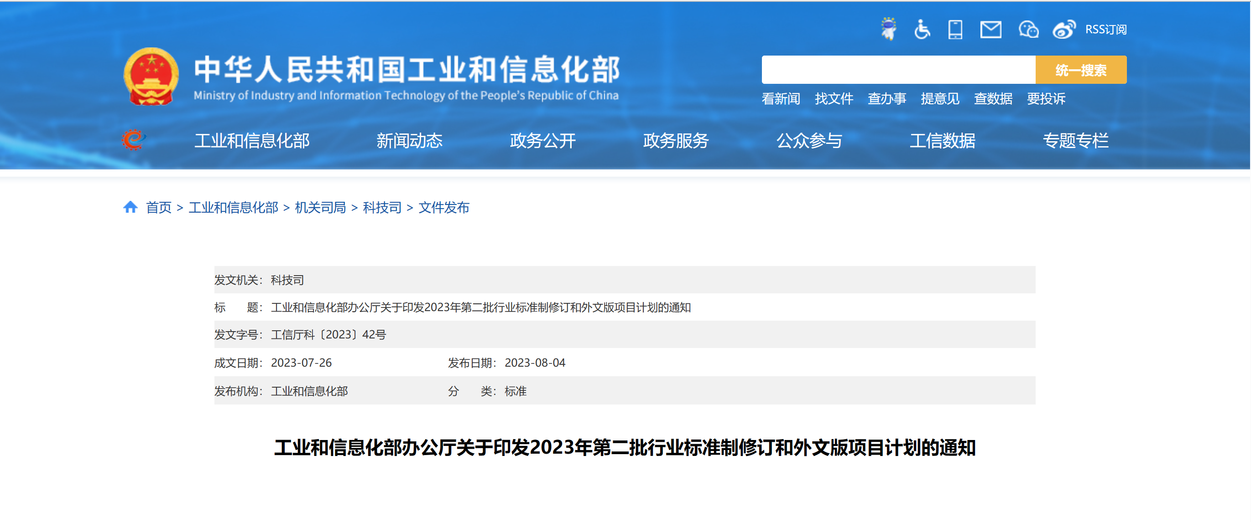Image resolution: width=1251 pixels, height=522 pixels.
Task: Open the Weibo icon
Action: point(1064,29)
